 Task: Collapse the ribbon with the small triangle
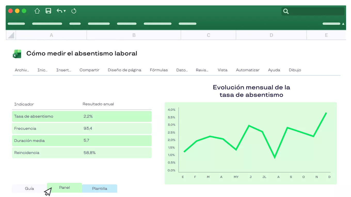coord(343,24)
